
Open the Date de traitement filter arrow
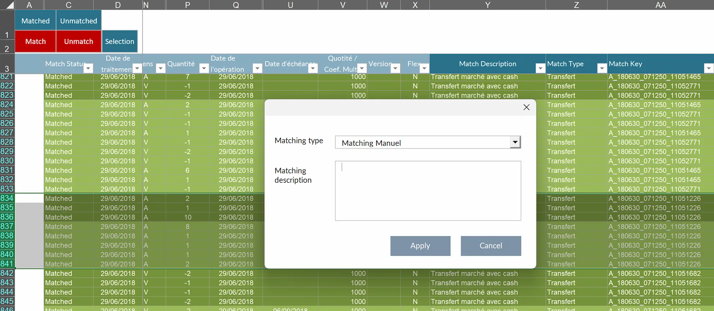tap(137, 68)
